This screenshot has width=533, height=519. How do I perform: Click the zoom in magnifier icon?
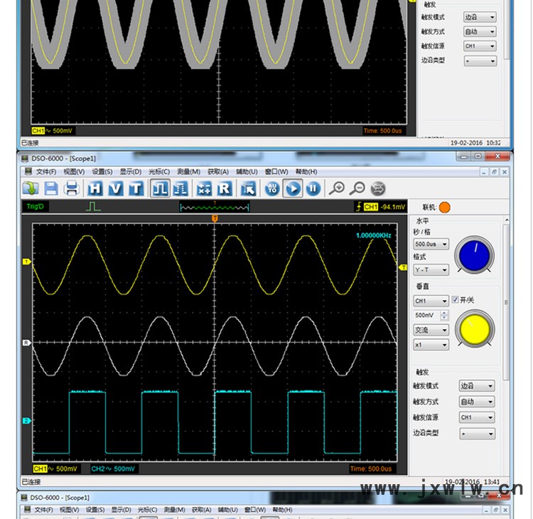336,188
